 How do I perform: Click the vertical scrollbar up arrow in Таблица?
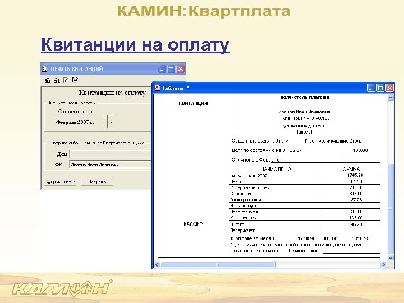pyautogui.click(x=391, y=98)
